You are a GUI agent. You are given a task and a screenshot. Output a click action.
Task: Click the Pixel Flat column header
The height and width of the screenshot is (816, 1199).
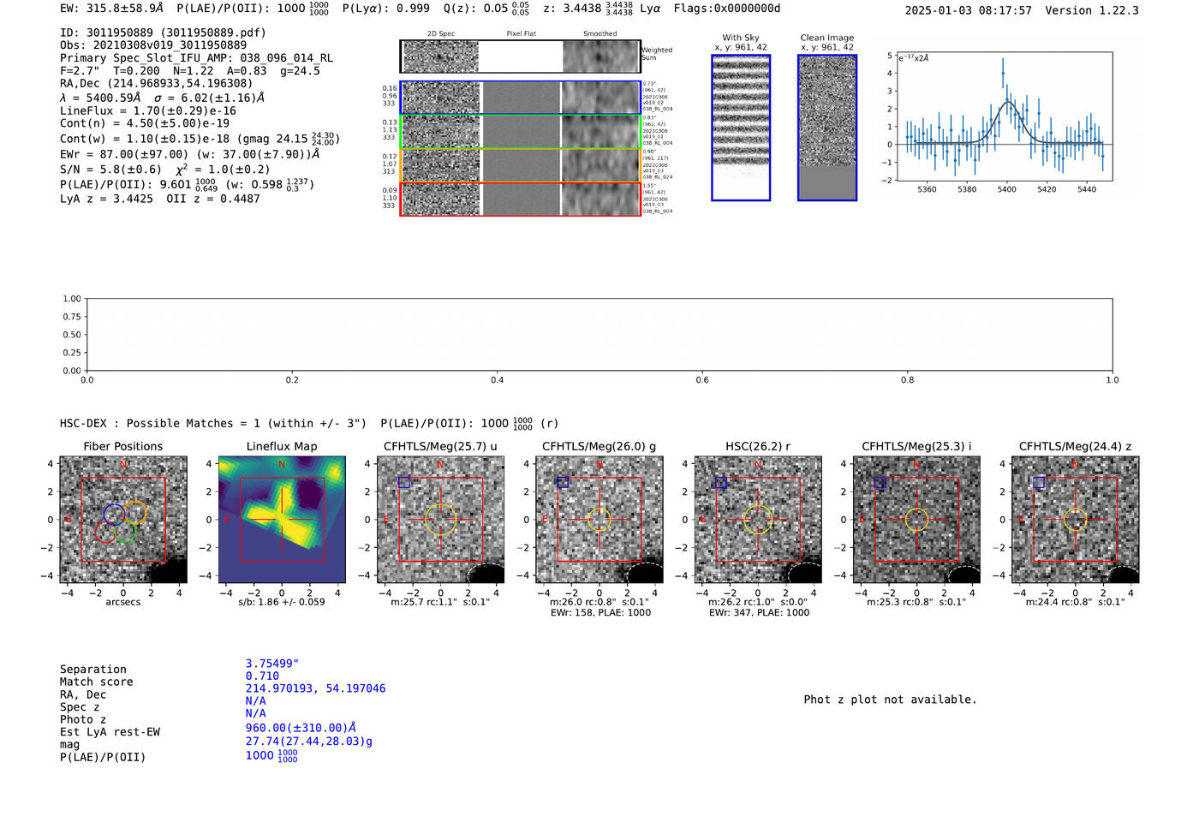click(521, 34)
